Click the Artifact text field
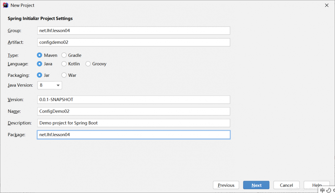 [133, 42]
